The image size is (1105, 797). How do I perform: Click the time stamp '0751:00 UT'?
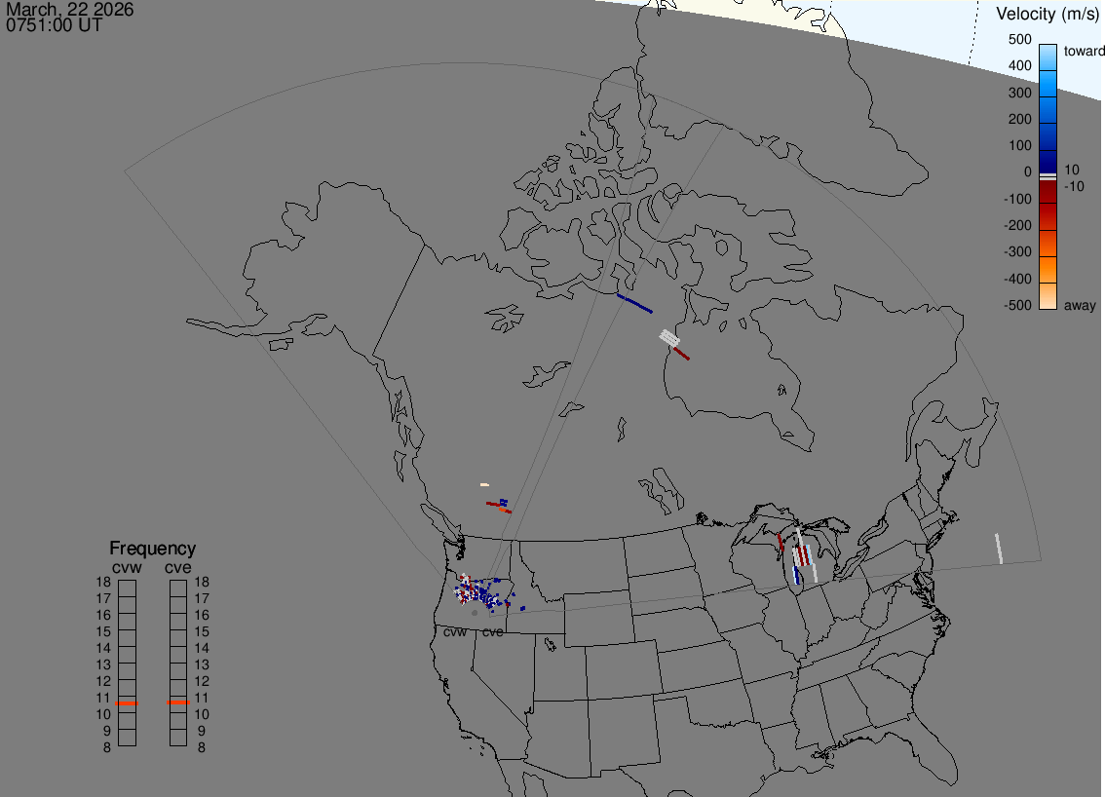pyautogui.click(x=54, y=25)
